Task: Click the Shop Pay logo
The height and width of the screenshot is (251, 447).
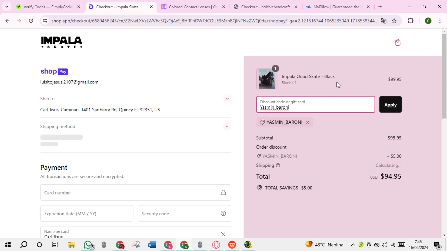Action: pos(54,71)
